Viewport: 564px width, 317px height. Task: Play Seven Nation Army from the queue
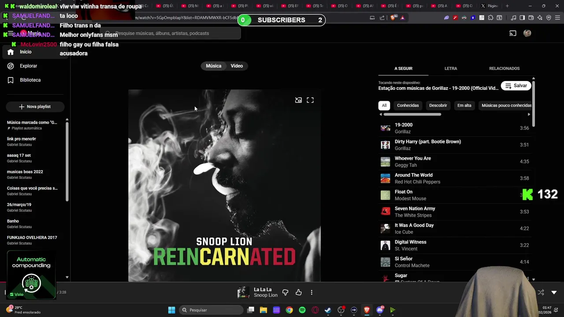tap(455, 212)
